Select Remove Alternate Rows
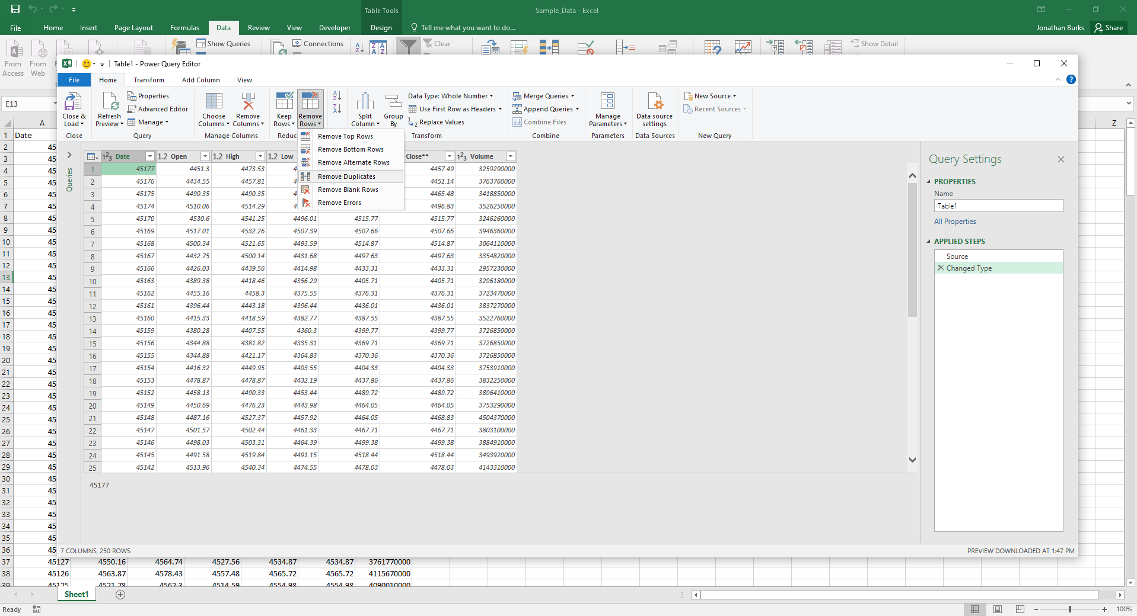 coord(351,162)
